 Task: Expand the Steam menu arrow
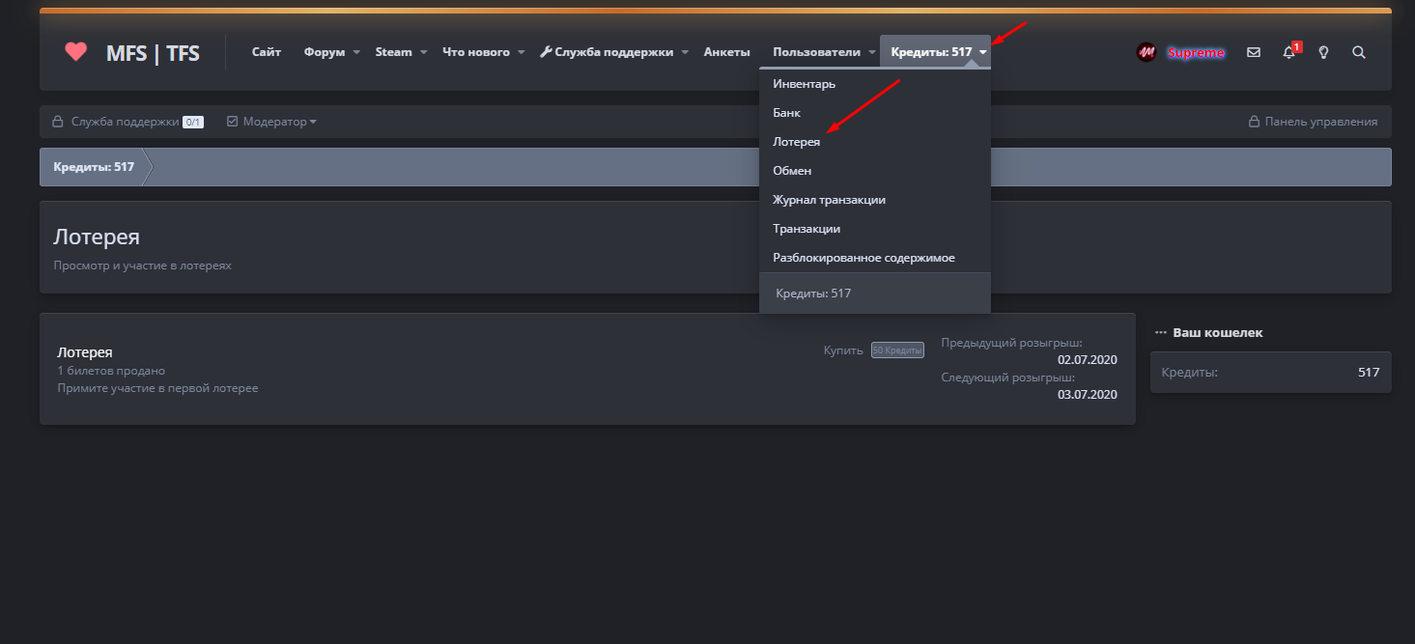click(423, 52)
